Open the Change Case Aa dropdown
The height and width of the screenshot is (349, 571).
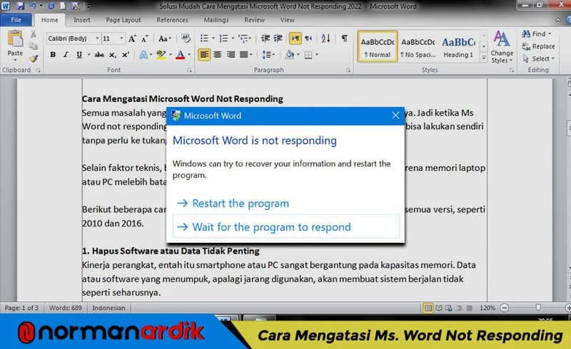[164, 38]
